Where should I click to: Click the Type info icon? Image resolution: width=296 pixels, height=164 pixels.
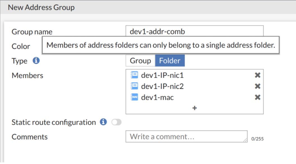point(36,61)
